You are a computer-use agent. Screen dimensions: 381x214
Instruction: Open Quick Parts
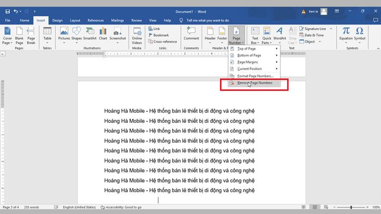267,36
